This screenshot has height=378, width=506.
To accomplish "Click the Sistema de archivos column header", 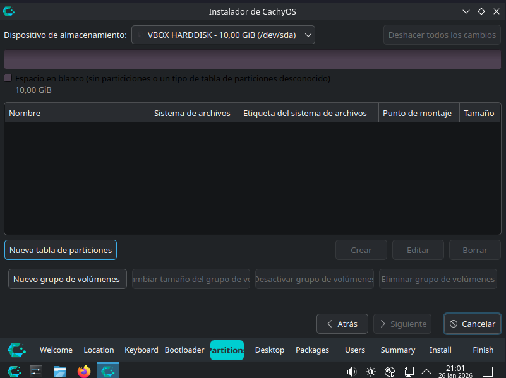I will pos(192,114).
